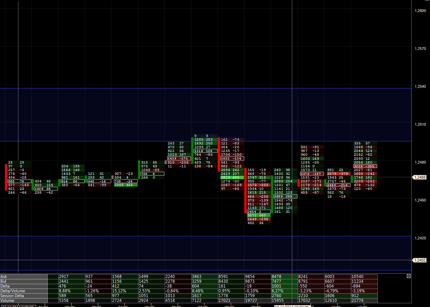The height and width of the screenshot is (307, 430).
Task: Click the outlined cell 720 8
Action: click(x=152, y=174)
